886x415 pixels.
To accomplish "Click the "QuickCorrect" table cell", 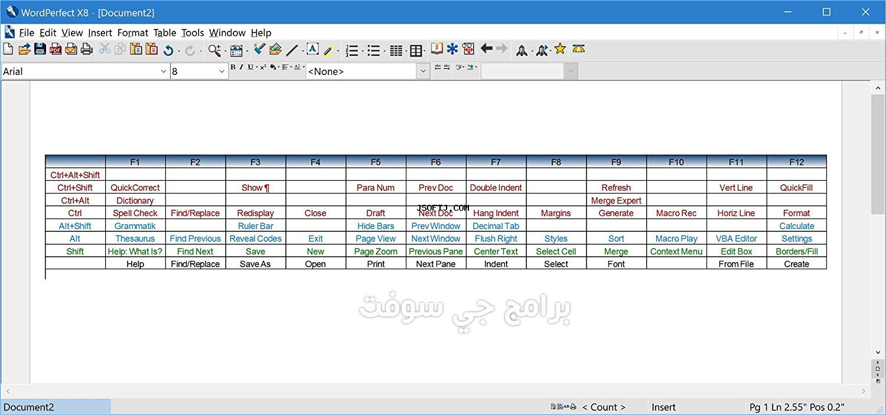I will point(135,188).
